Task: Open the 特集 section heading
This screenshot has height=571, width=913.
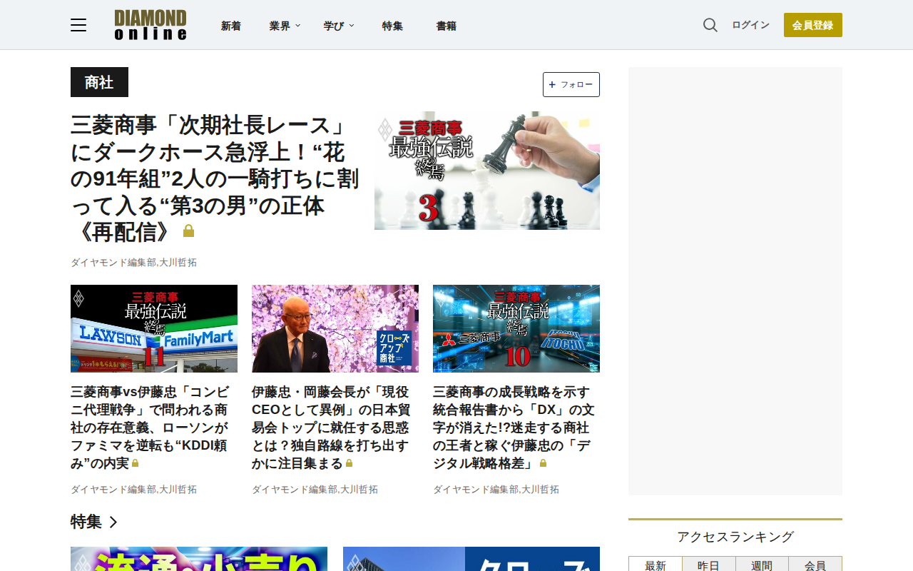Action: (x=86, y=522)
